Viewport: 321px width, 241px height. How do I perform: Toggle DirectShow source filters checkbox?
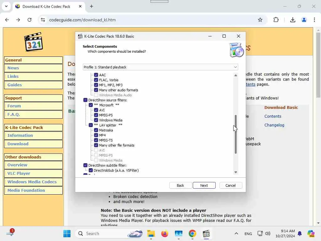[85, 100]
